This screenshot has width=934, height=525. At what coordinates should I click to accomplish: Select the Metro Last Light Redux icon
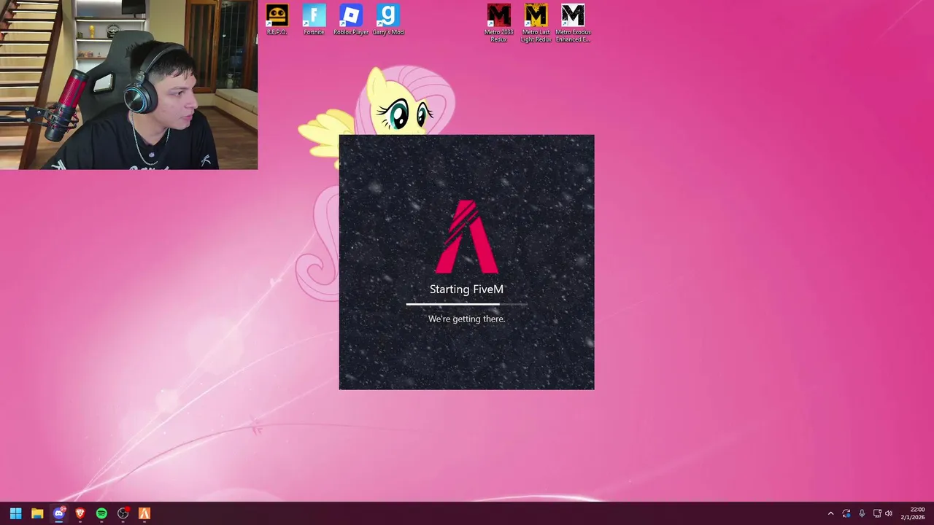click(536, 23)
